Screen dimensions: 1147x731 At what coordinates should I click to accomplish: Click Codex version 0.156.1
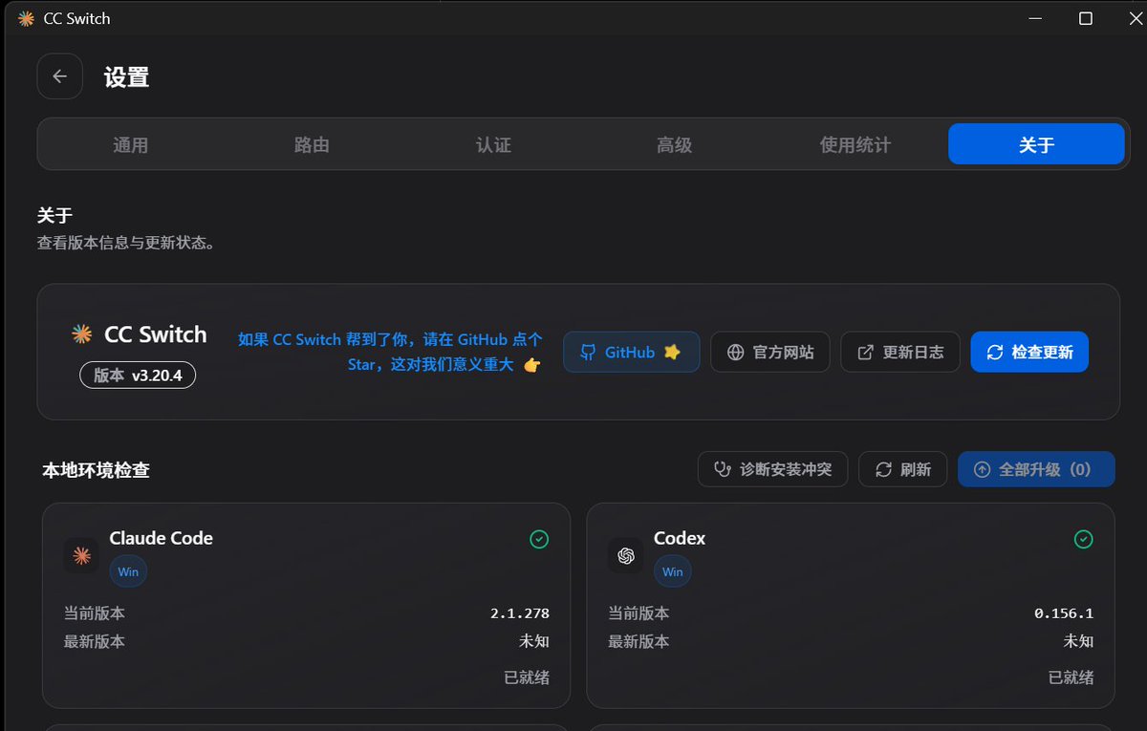(x=1064, y=613)
